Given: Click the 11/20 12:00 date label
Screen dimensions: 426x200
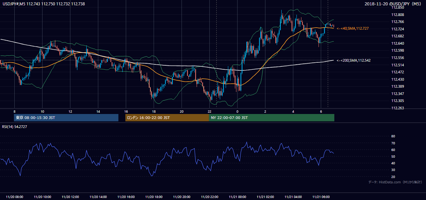Looking at the screenshot, I should [70, 197].
